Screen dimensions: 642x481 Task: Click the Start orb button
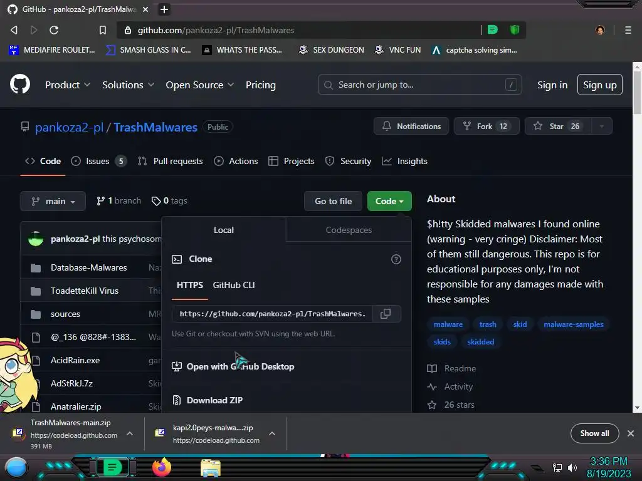pyautogui.click(x=16, y=468)
